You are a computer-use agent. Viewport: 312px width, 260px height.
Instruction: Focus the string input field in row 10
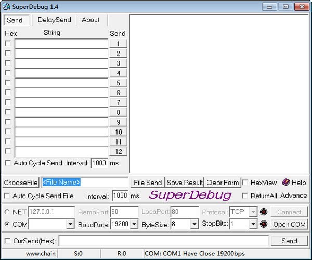[x=61, y=132]
